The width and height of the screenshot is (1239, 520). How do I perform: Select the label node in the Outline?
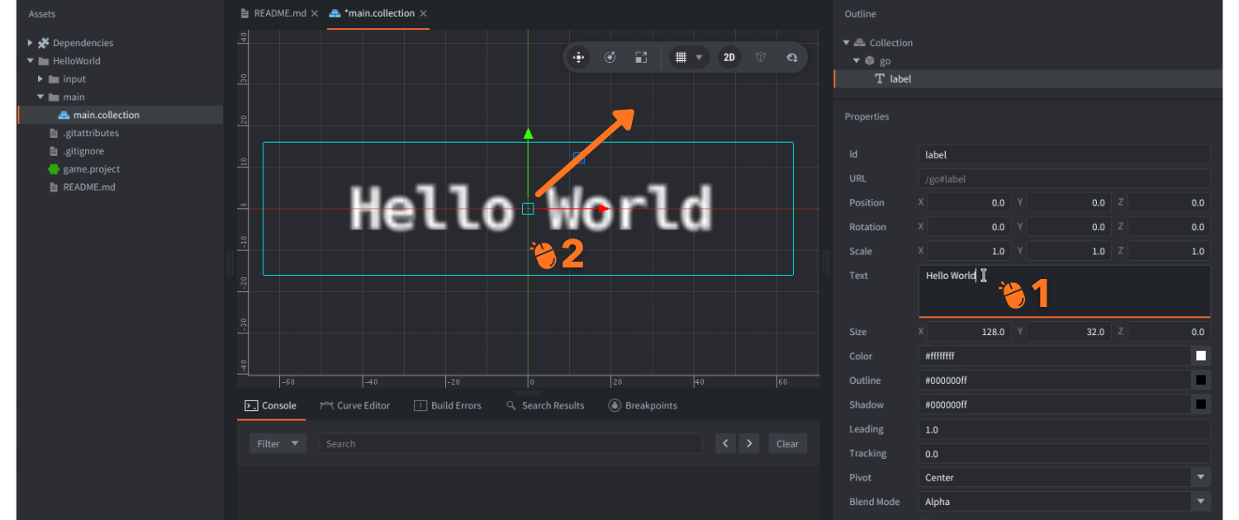[x=900, y=78]
